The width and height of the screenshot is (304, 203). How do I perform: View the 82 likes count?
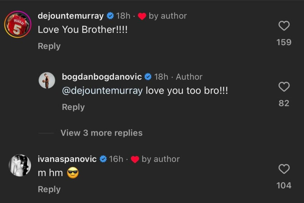[x=284, y=103]
